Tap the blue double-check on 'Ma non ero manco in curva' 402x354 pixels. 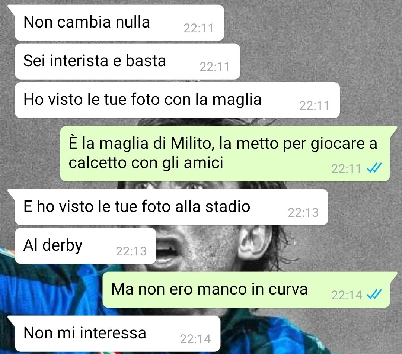click(374, 294)
